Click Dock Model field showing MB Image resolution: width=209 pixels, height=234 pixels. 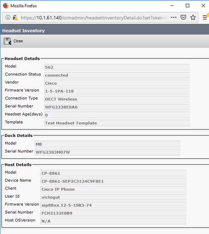[x=108, y=144]
